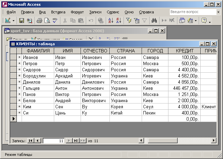
Task: Expand subdatasheet for Иванов row
Action: tap(19, 57)
